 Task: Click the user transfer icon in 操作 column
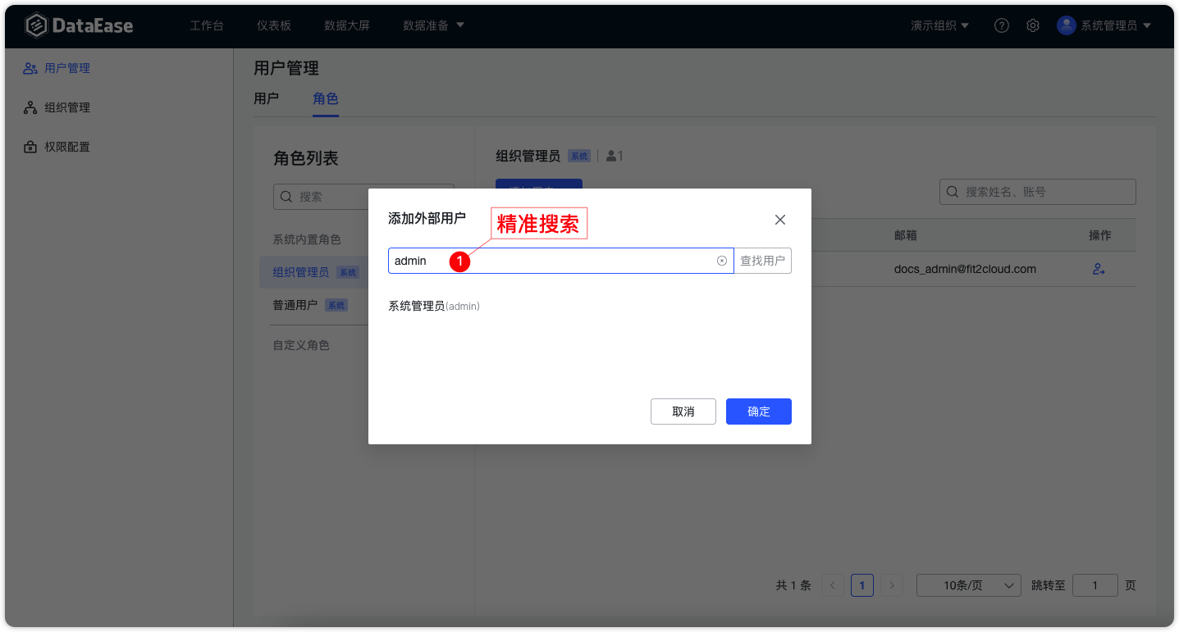[1099, 269]
